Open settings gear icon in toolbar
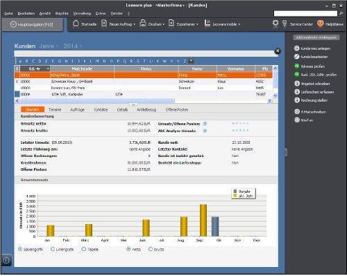 pyautogui.click(x=276, y=24)
